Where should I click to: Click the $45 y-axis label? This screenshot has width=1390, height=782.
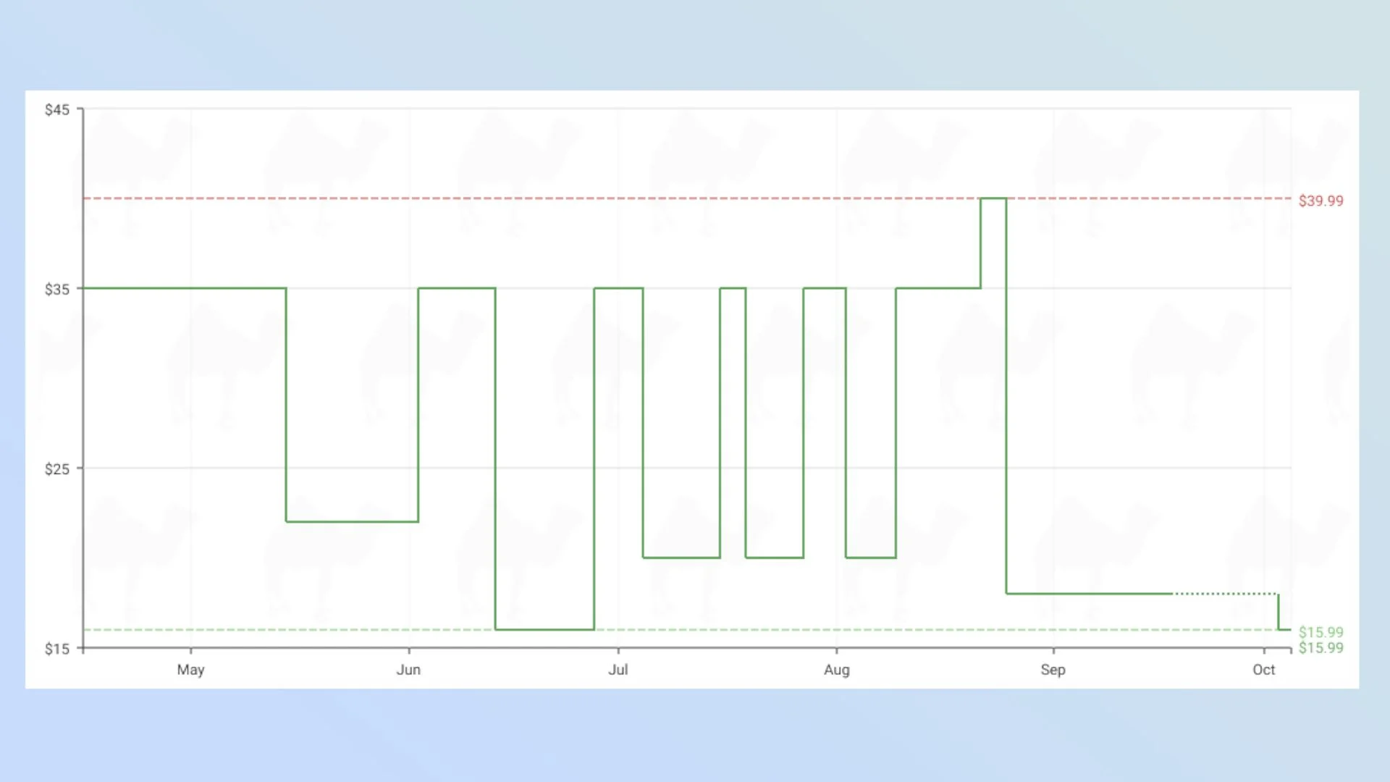(57, 110)
